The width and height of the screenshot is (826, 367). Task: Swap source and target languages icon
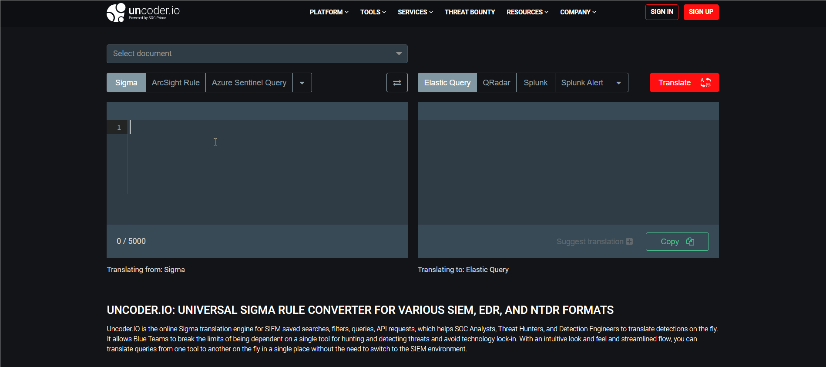397,83
